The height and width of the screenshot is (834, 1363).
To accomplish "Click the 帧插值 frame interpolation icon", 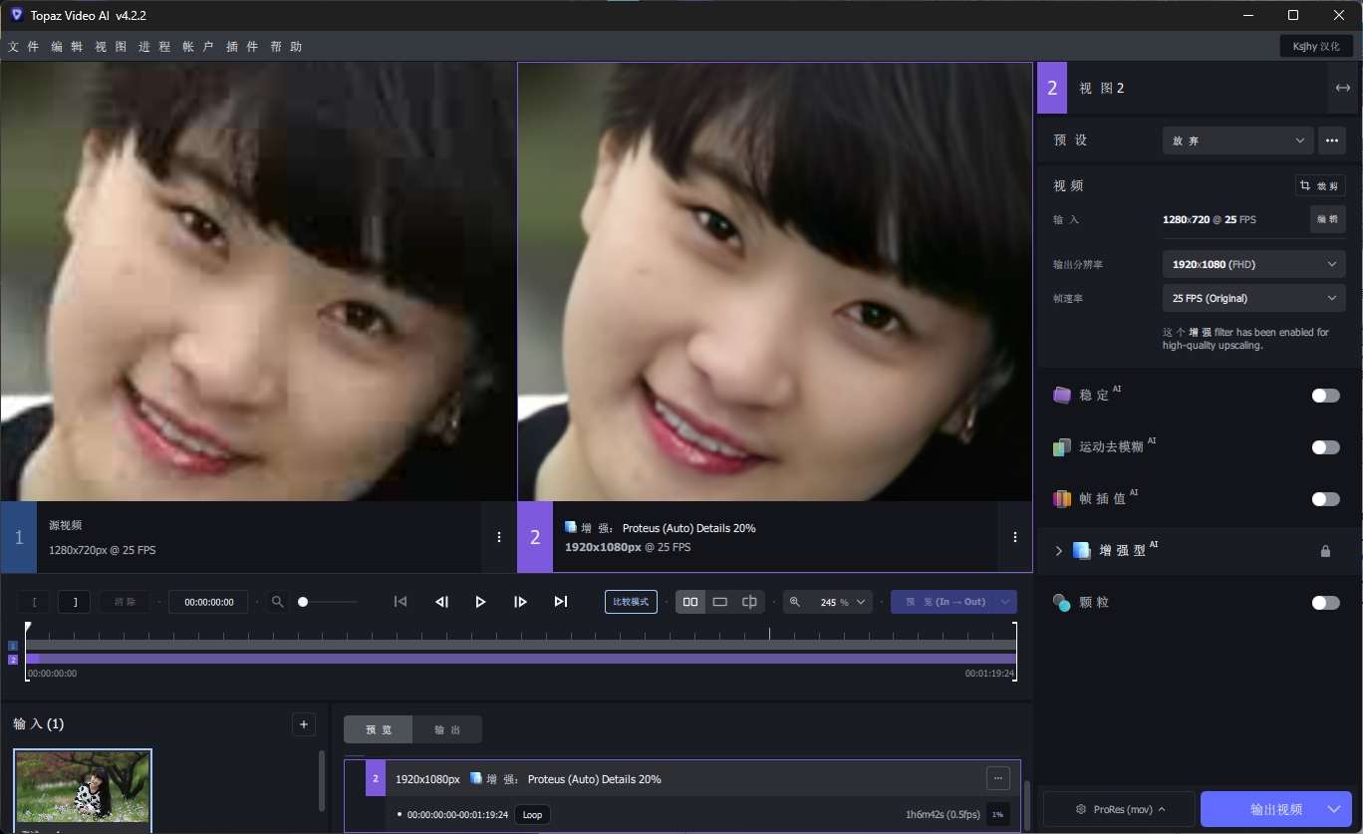I will [1062, 499].
